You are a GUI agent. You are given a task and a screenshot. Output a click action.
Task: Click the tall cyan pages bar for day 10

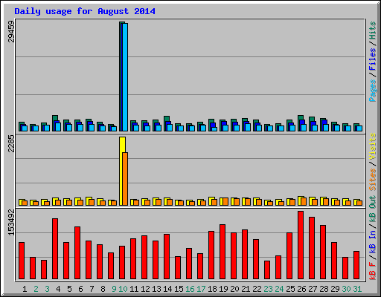[125, 77]
